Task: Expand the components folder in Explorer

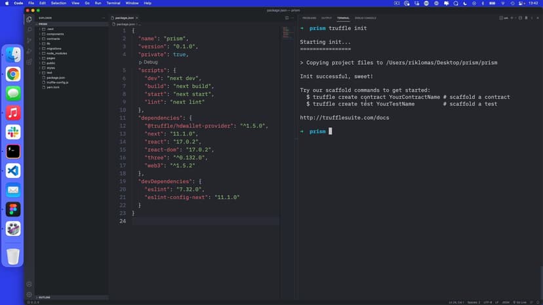Action: (55, 34)
